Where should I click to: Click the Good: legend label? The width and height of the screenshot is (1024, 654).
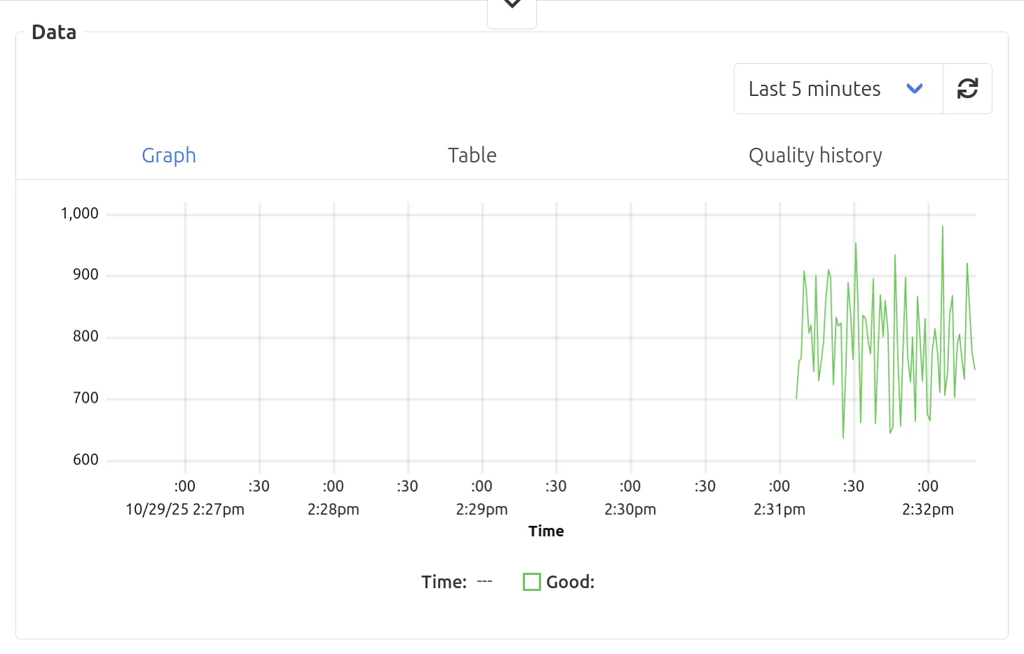click(x=571, y=582)
